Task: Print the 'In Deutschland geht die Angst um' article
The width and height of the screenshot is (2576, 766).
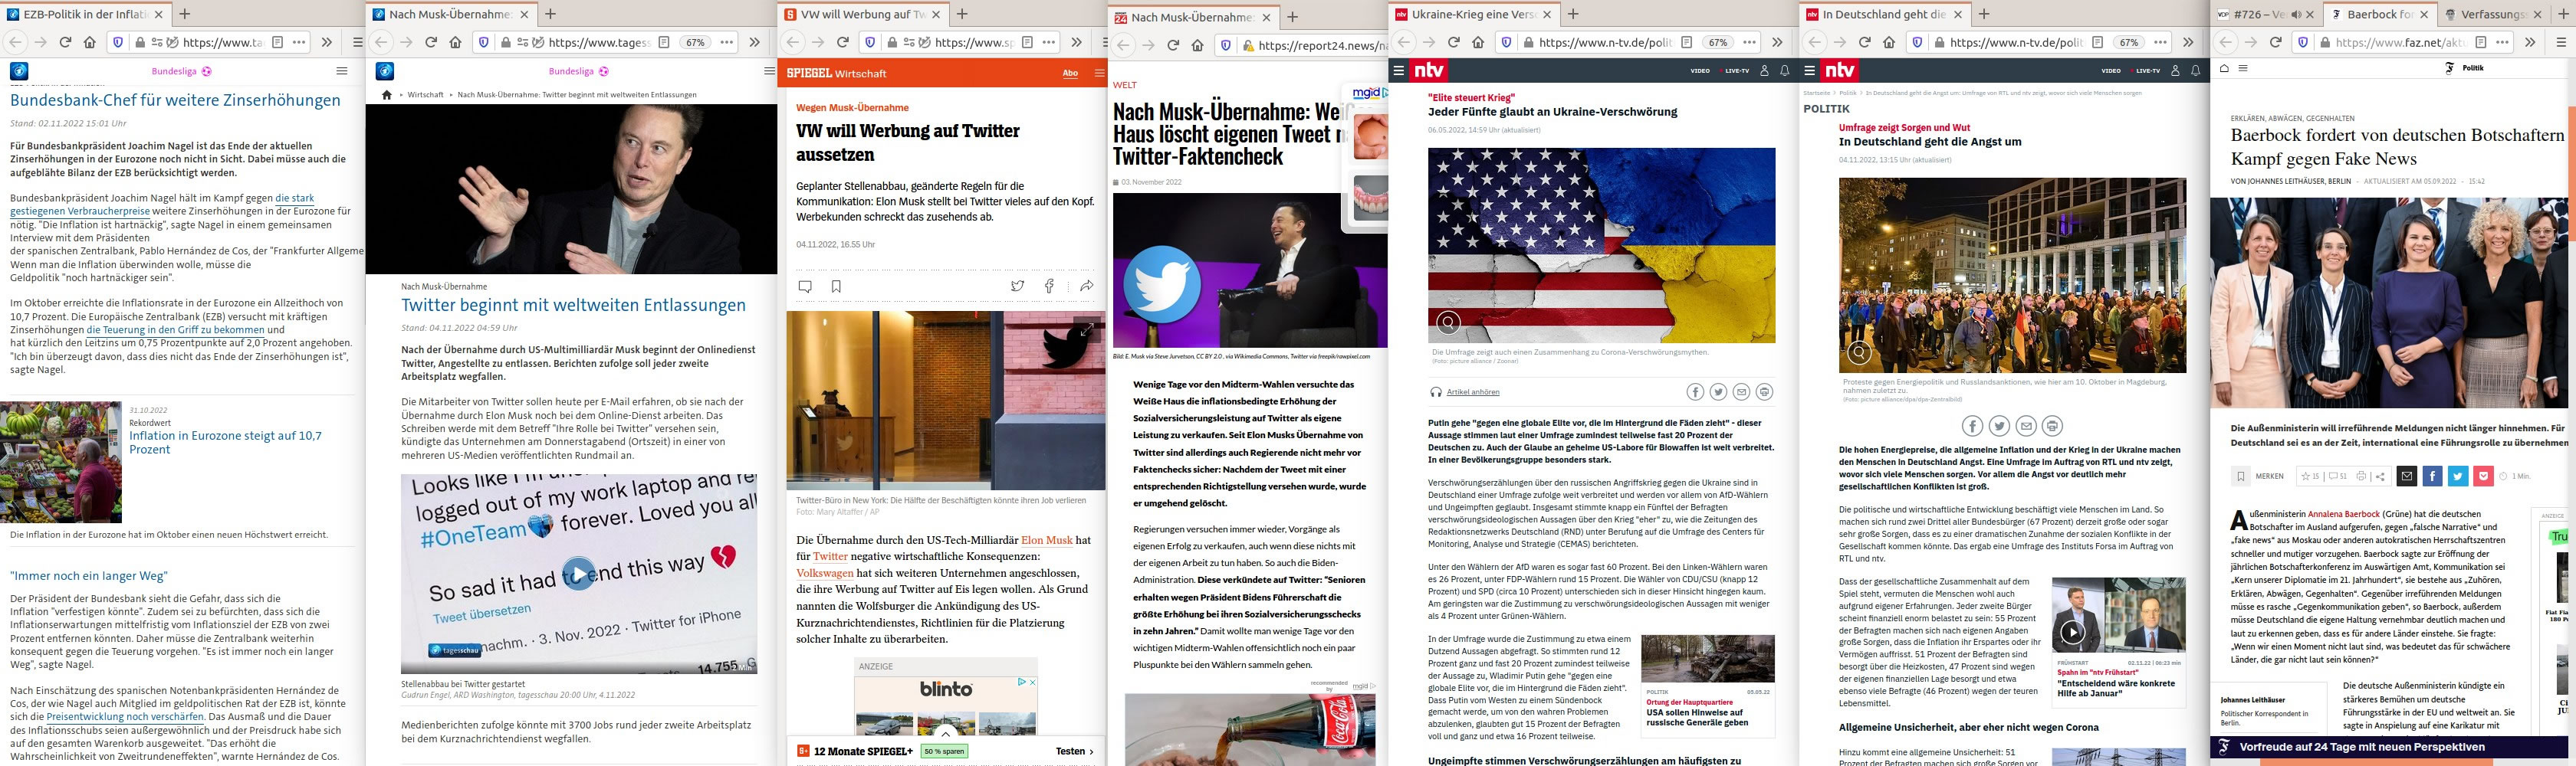Action: coord(2052,427)
